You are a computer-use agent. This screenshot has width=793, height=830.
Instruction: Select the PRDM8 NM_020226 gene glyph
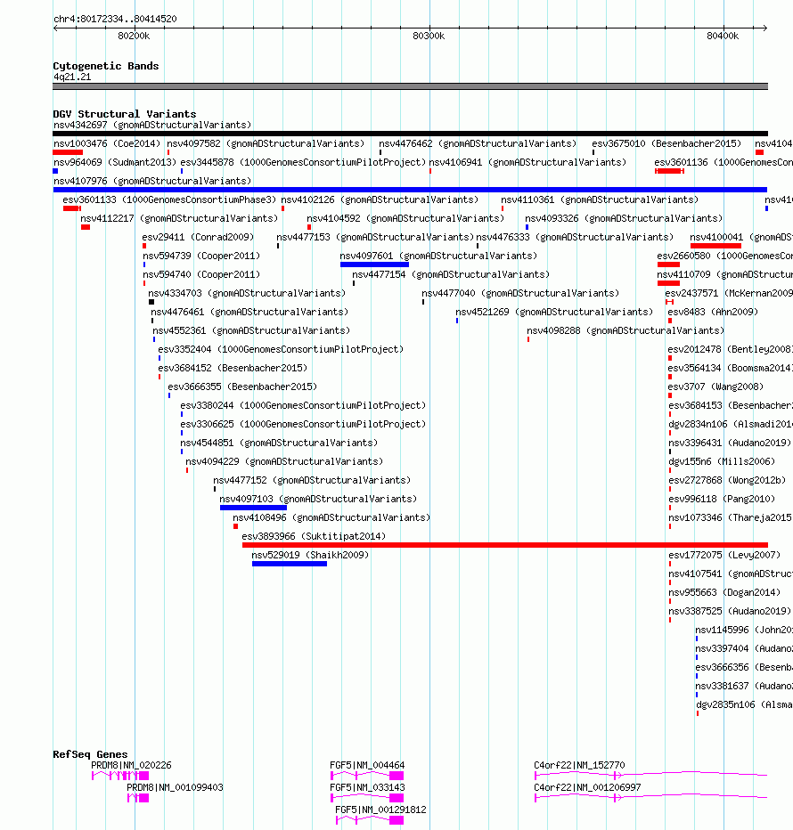pos(120,776)
